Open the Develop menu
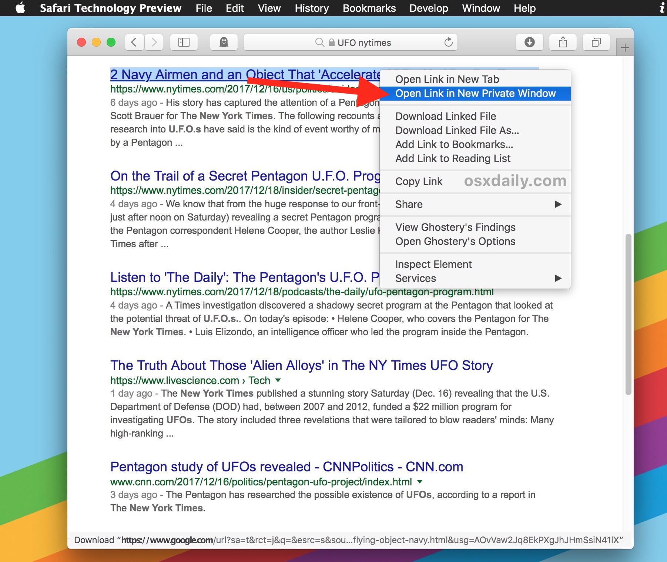 (429, 8)
